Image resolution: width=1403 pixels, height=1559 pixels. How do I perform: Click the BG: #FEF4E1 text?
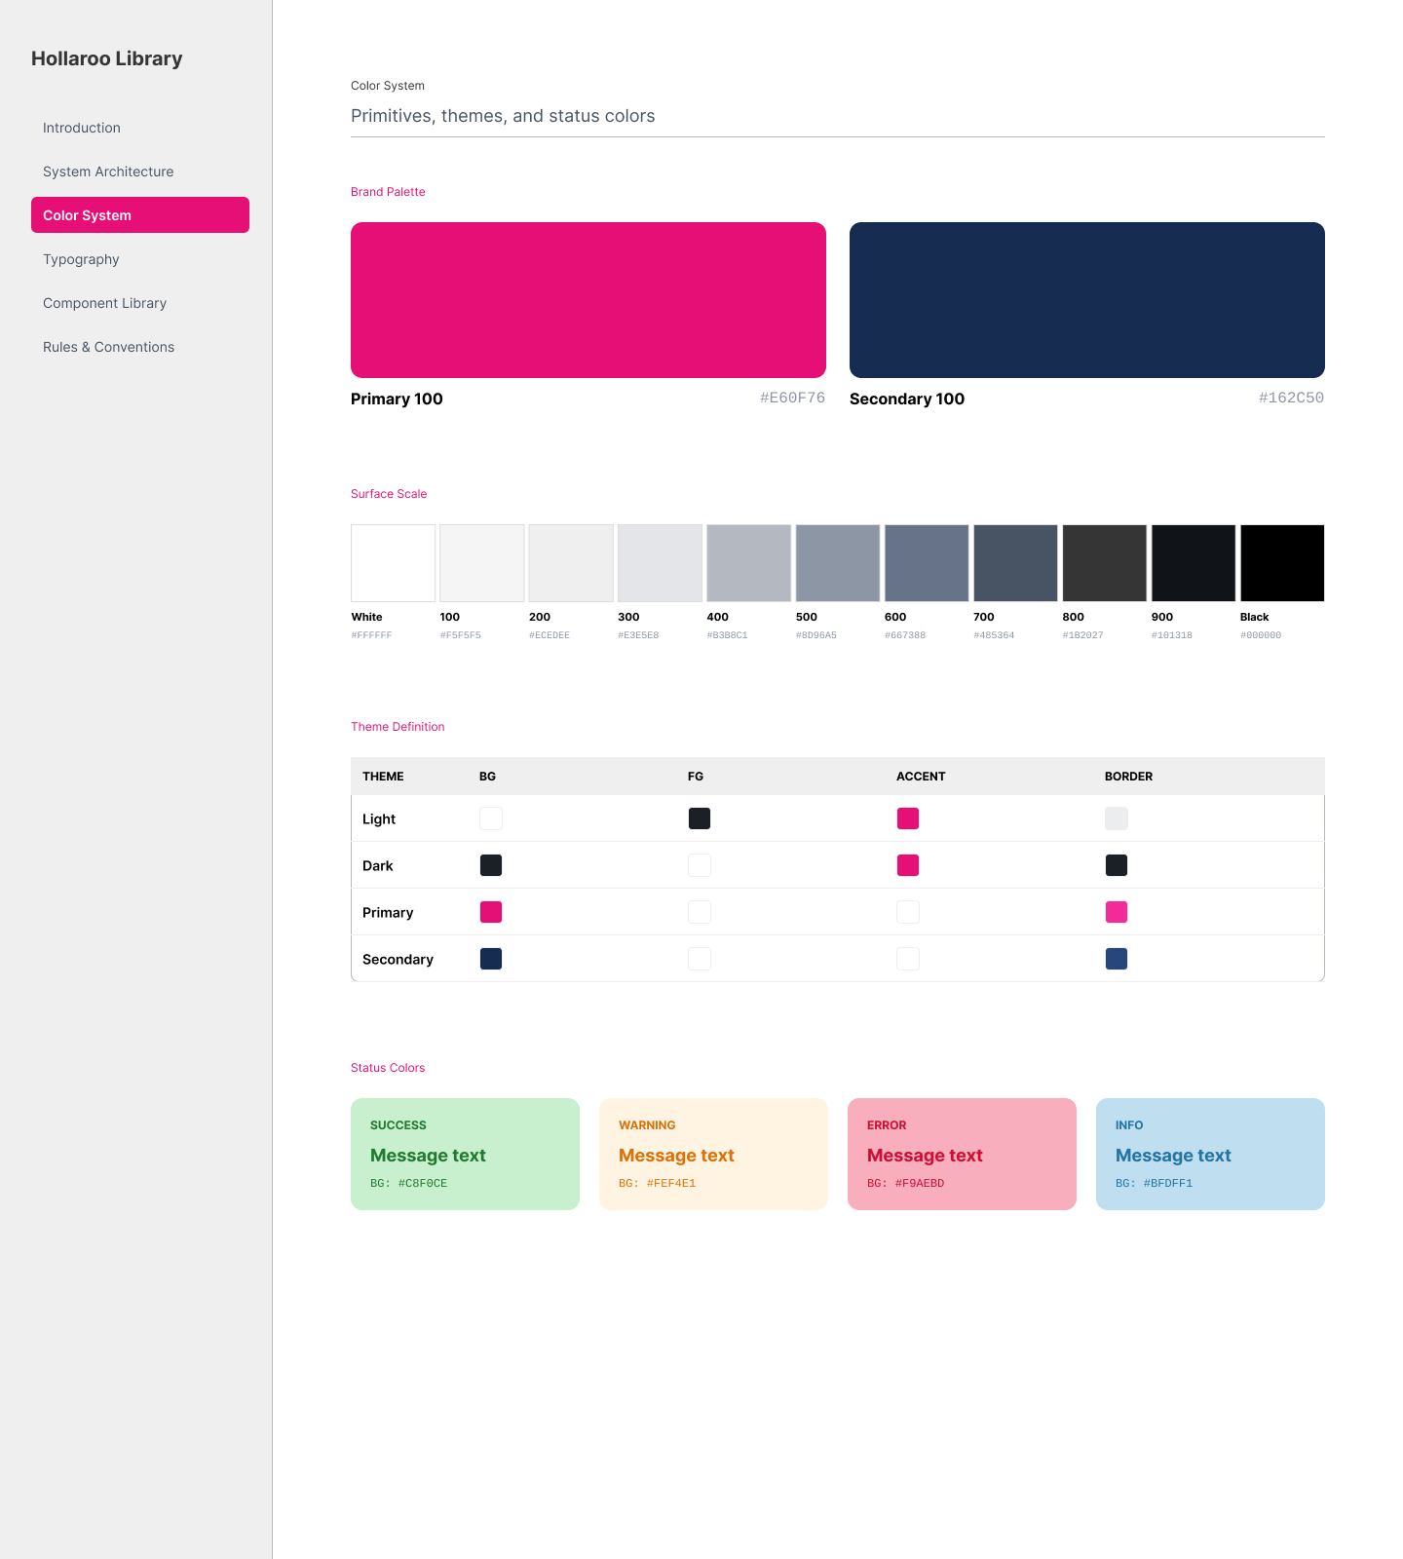(x=657, y=1183)
